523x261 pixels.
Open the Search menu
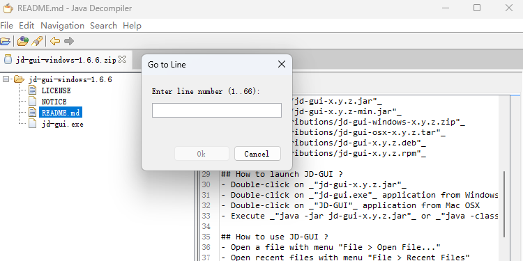pos(103,26)
